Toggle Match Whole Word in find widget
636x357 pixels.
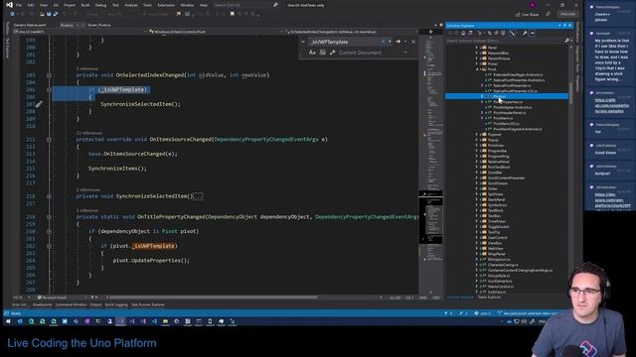click(322, 53)
